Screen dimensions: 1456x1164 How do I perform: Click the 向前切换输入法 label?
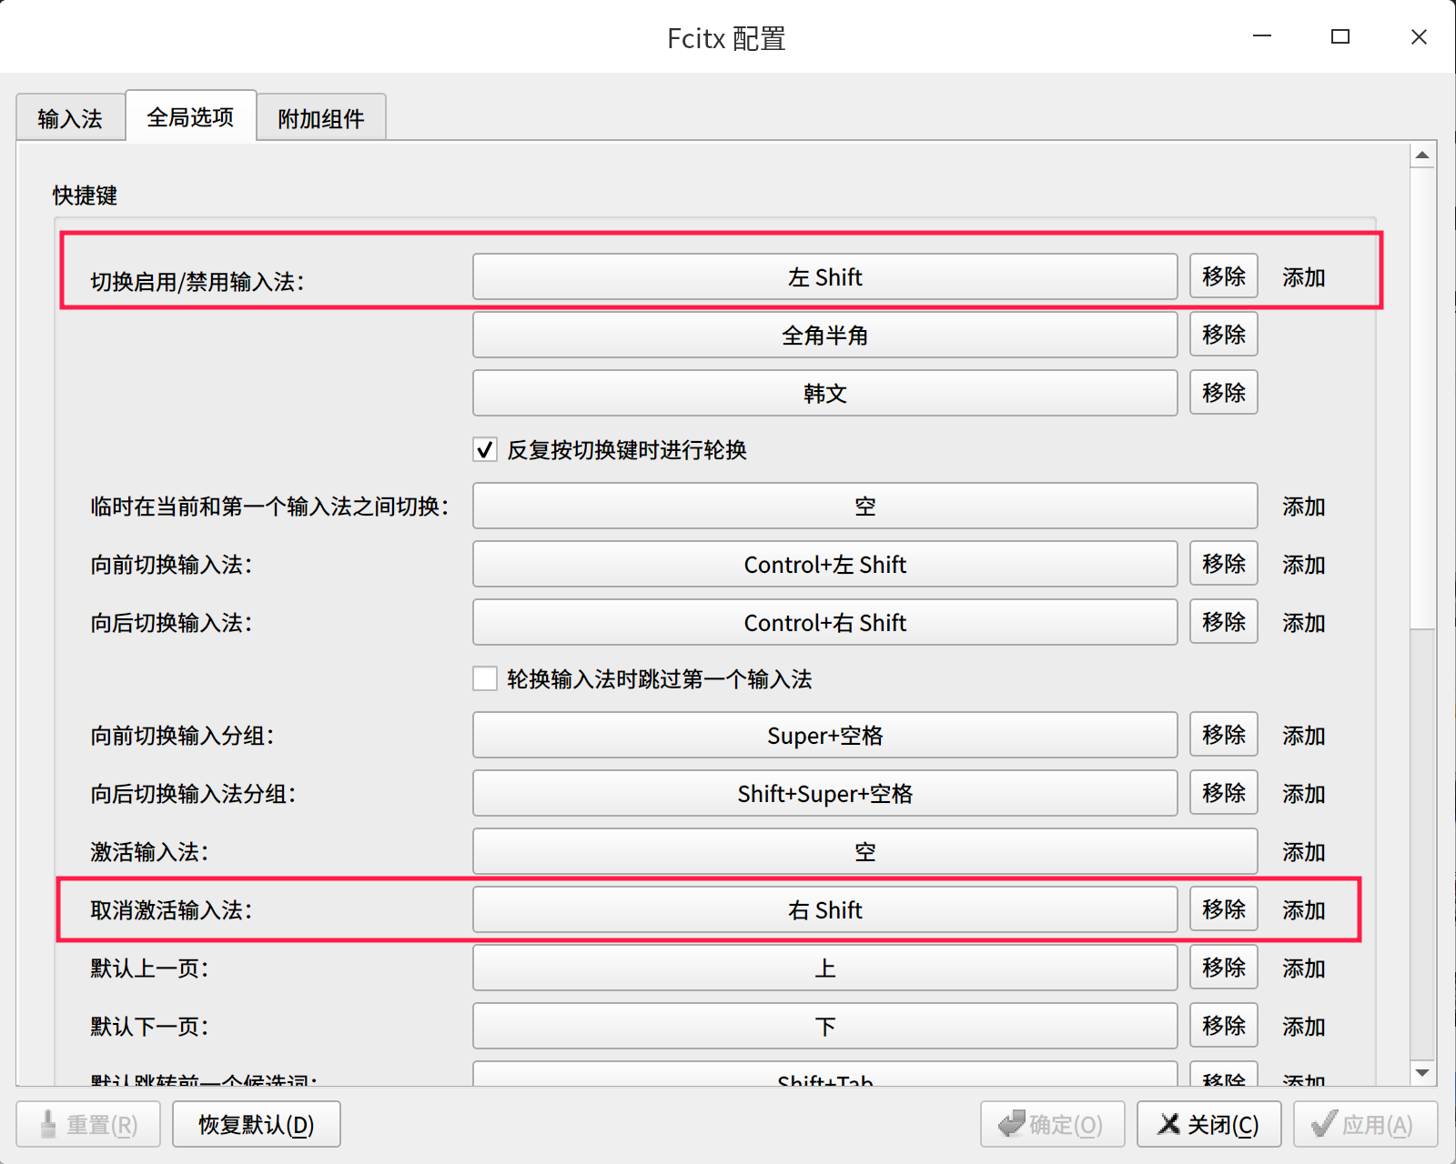pos(171,565)
